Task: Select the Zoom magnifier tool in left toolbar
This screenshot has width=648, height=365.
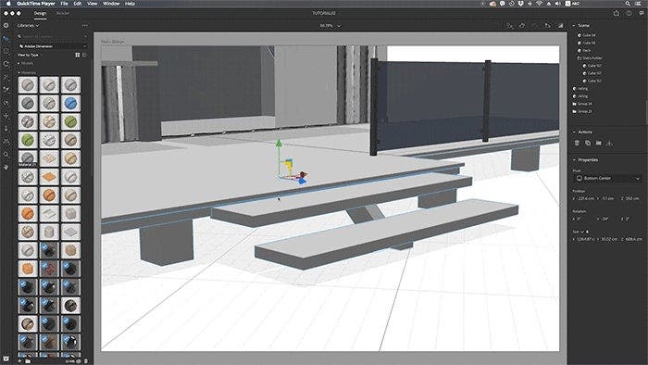Action: coord(6,154)
